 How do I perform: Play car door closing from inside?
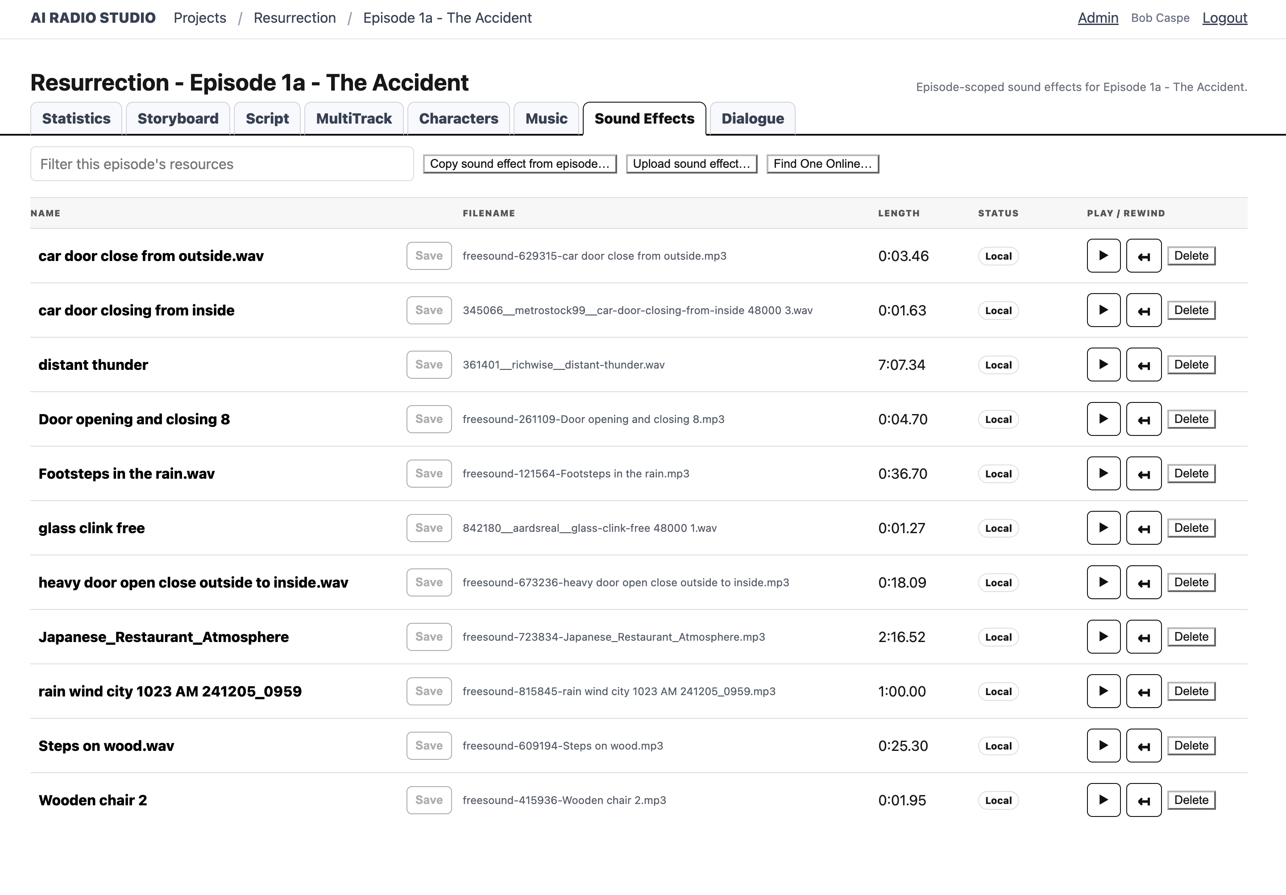1103,310
